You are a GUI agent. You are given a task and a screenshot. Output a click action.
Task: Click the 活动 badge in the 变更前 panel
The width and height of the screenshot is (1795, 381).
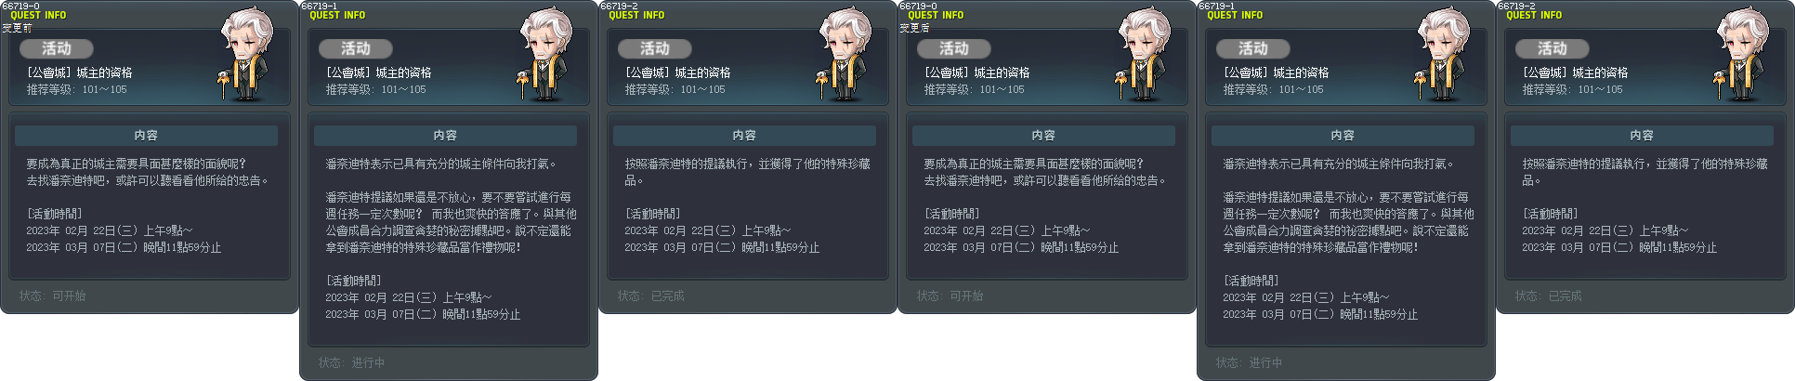coord(56,48)
